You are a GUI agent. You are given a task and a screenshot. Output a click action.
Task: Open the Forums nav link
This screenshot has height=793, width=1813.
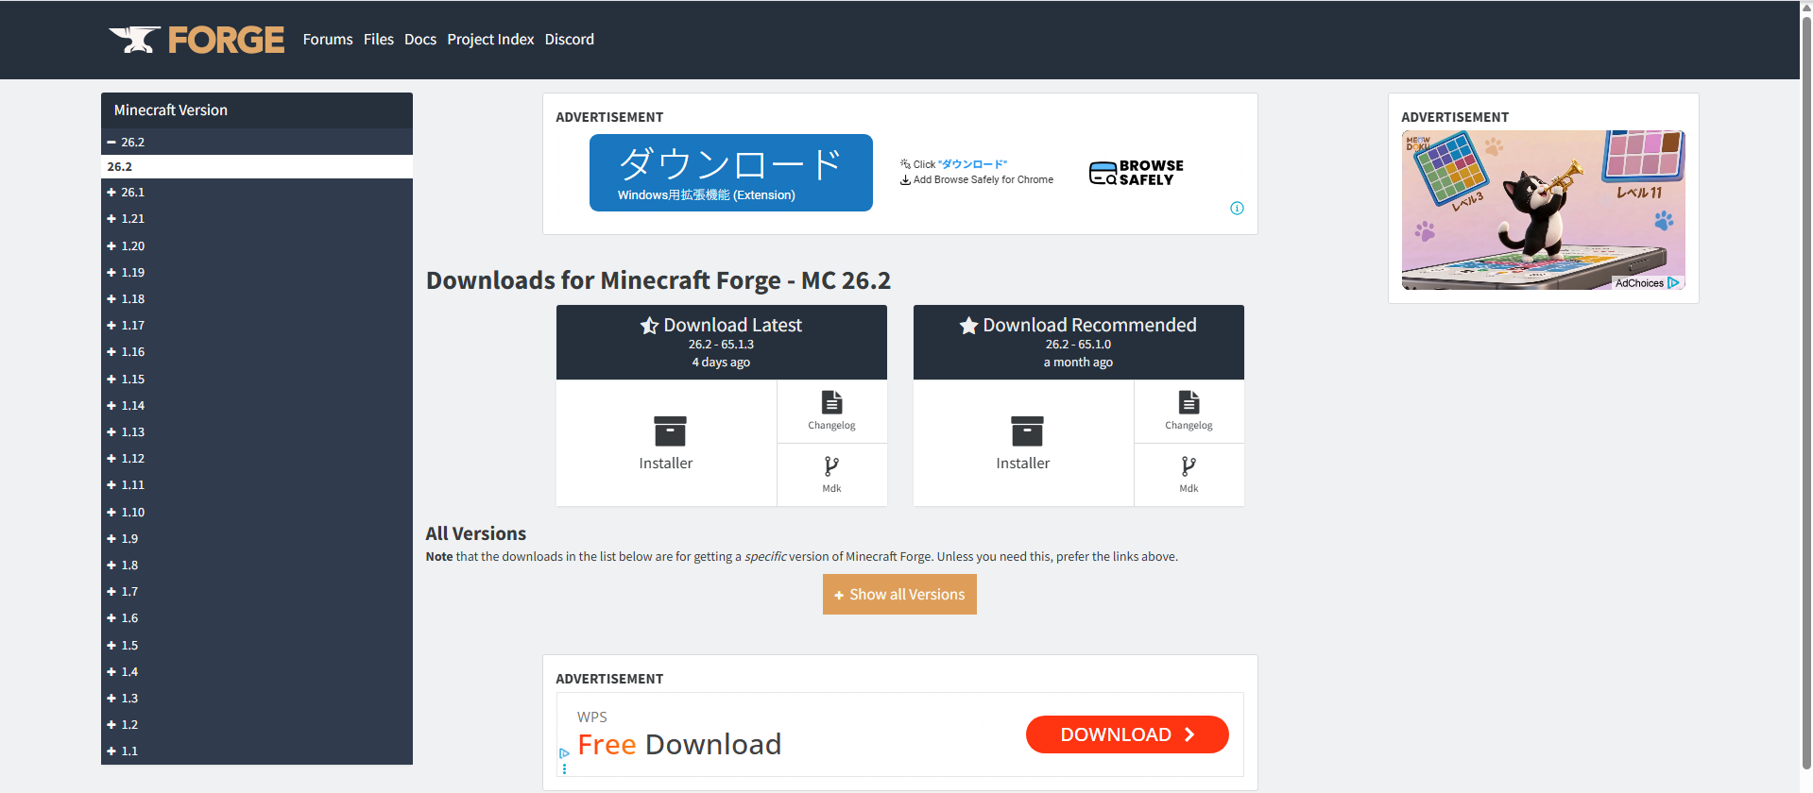[328, 40]
